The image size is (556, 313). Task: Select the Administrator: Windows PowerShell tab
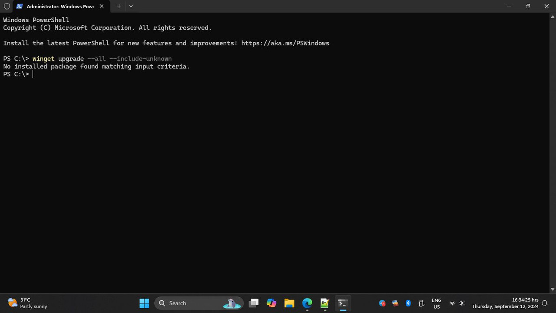click(60, 7)
